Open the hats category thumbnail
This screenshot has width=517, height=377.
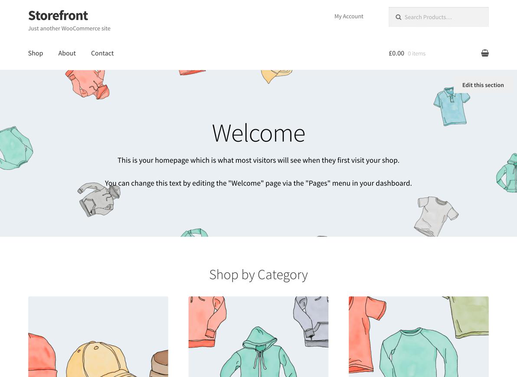tap(98, 336)
